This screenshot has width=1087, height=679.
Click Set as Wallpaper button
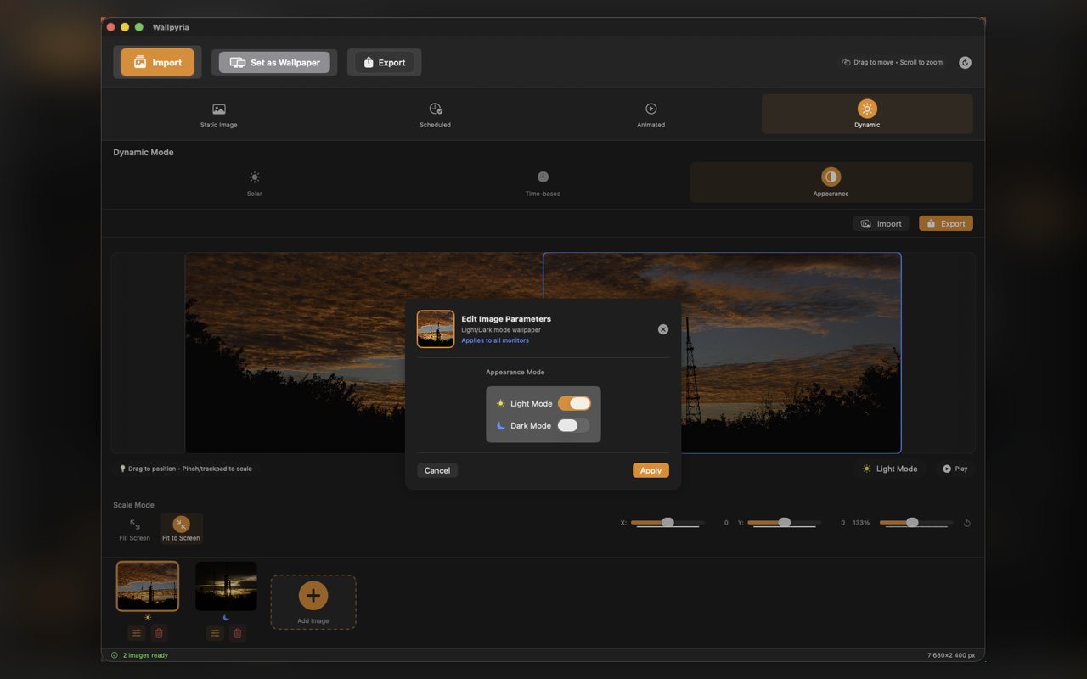point(274,62)
